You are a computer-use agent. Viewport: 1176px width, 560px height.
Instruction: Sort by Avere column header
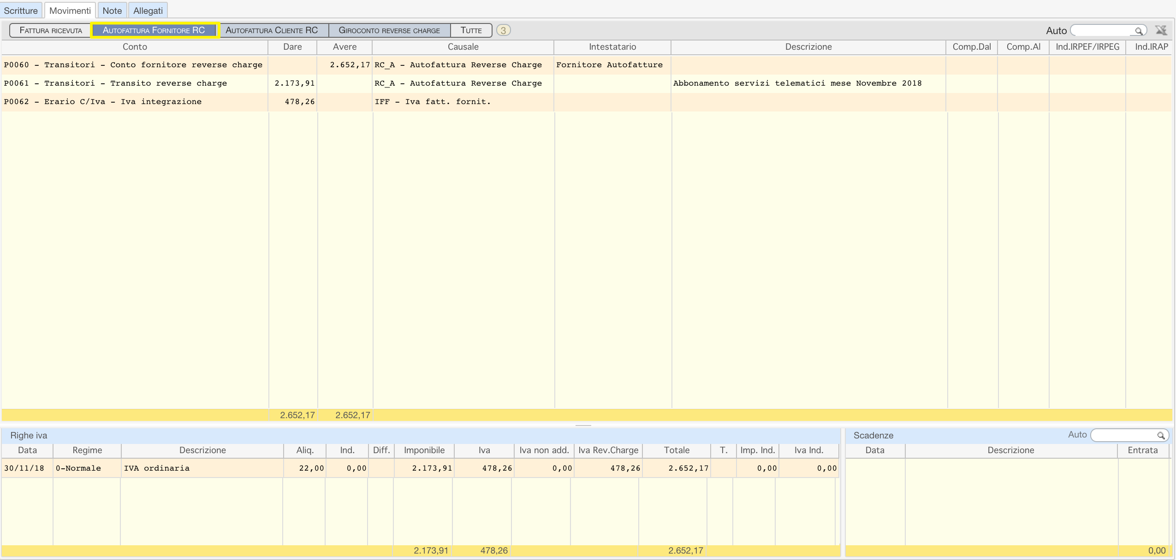pyautogui.click(x=344, y=47)
